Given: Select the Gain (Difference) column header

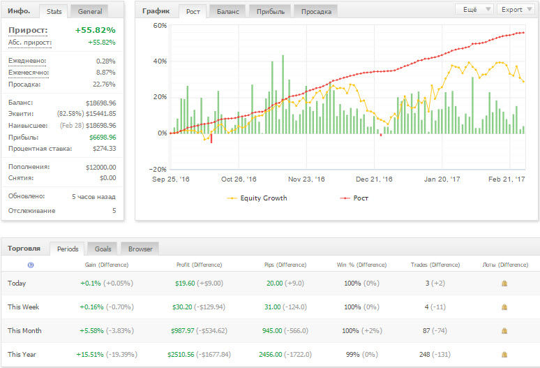Looking at the screenshot, I should pyautogui.click(x=107, y=265).
